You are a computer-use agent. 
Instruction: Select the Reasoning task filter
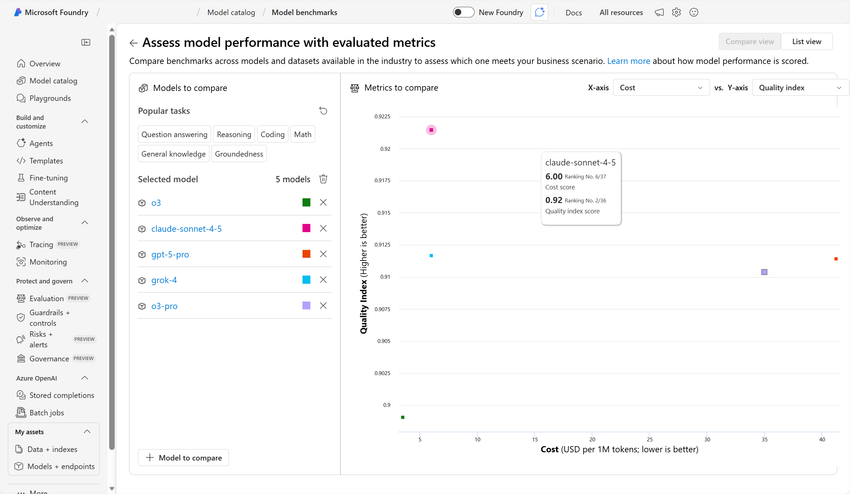click(x=234, y=134)
